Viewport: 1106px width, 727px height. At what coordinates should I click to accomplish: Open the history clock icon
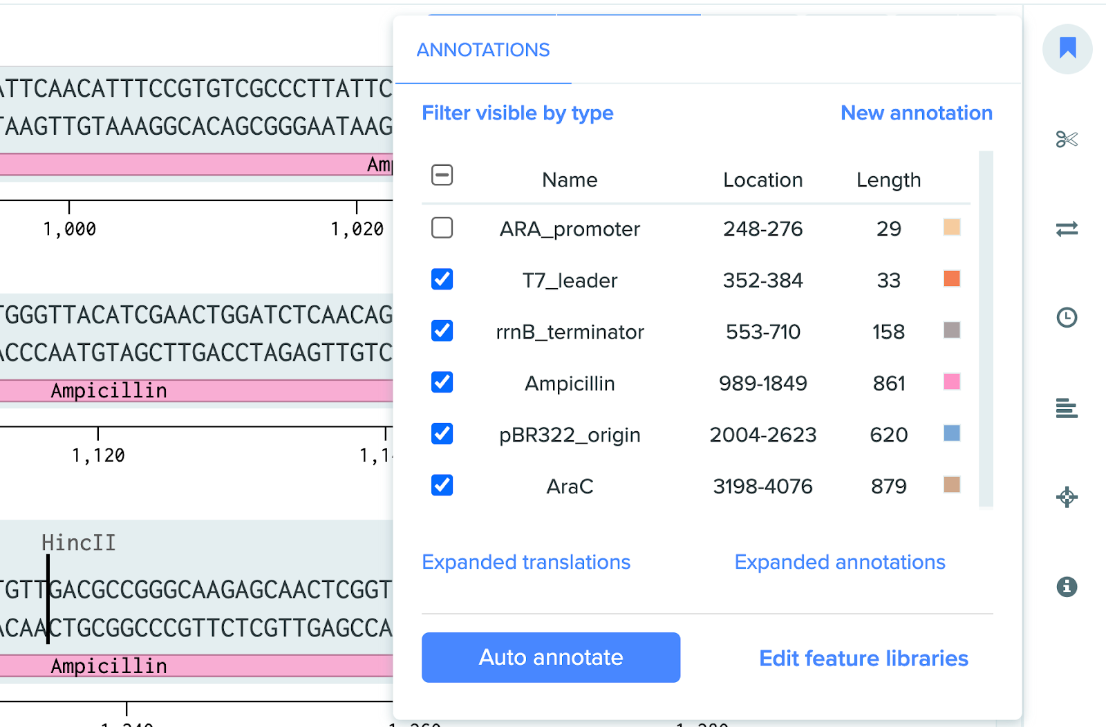tap(1067, 317)
